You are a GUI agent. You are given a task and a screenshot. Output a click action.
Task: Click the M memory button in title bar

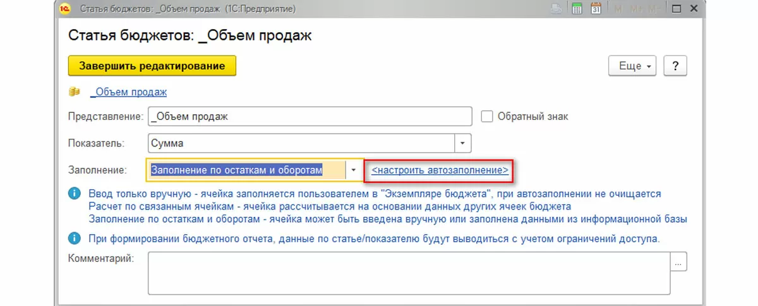(617, 9)
